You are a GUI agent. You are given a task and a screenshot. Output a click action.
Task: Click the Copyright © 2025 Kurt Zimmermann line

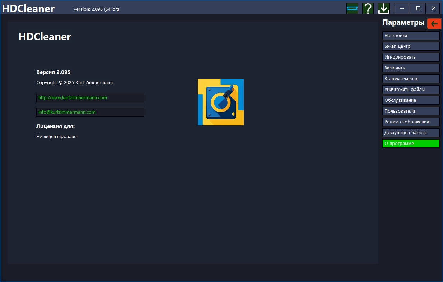[x=74, y=83]
